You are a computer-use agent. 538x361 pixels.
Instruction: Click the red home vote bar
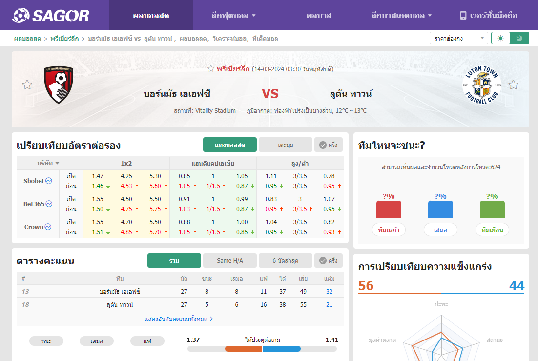point(389,209)
